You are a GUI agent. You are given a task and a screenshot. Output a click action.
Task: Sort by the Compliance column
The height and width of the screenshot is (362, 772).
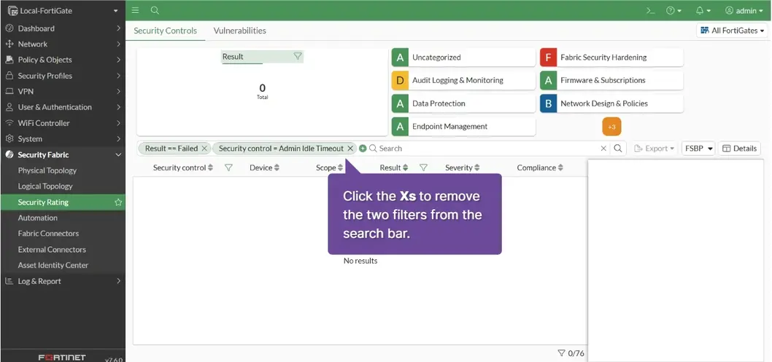pos(540,168)
